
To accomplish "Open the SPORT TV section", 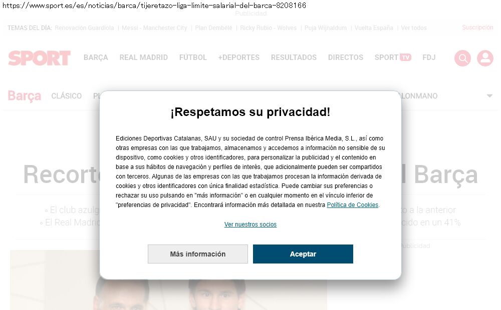I will pyautogui.click(x=393, y=57).
